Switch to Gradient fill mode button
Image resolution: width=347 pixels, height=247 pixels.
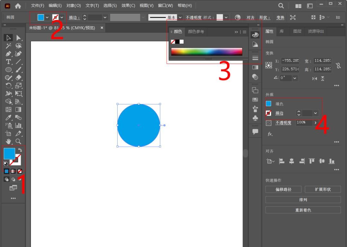point(13,171)
